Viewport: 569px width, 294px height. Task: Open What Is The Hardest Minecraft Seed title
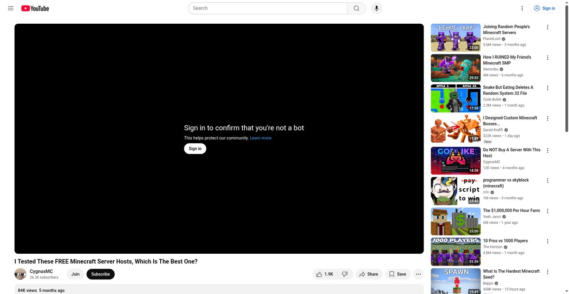[511, 274]
